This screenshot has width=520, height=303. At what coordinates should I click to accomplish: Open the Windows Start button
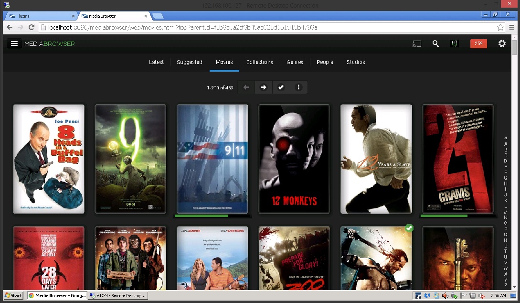(x=13, y=295)
